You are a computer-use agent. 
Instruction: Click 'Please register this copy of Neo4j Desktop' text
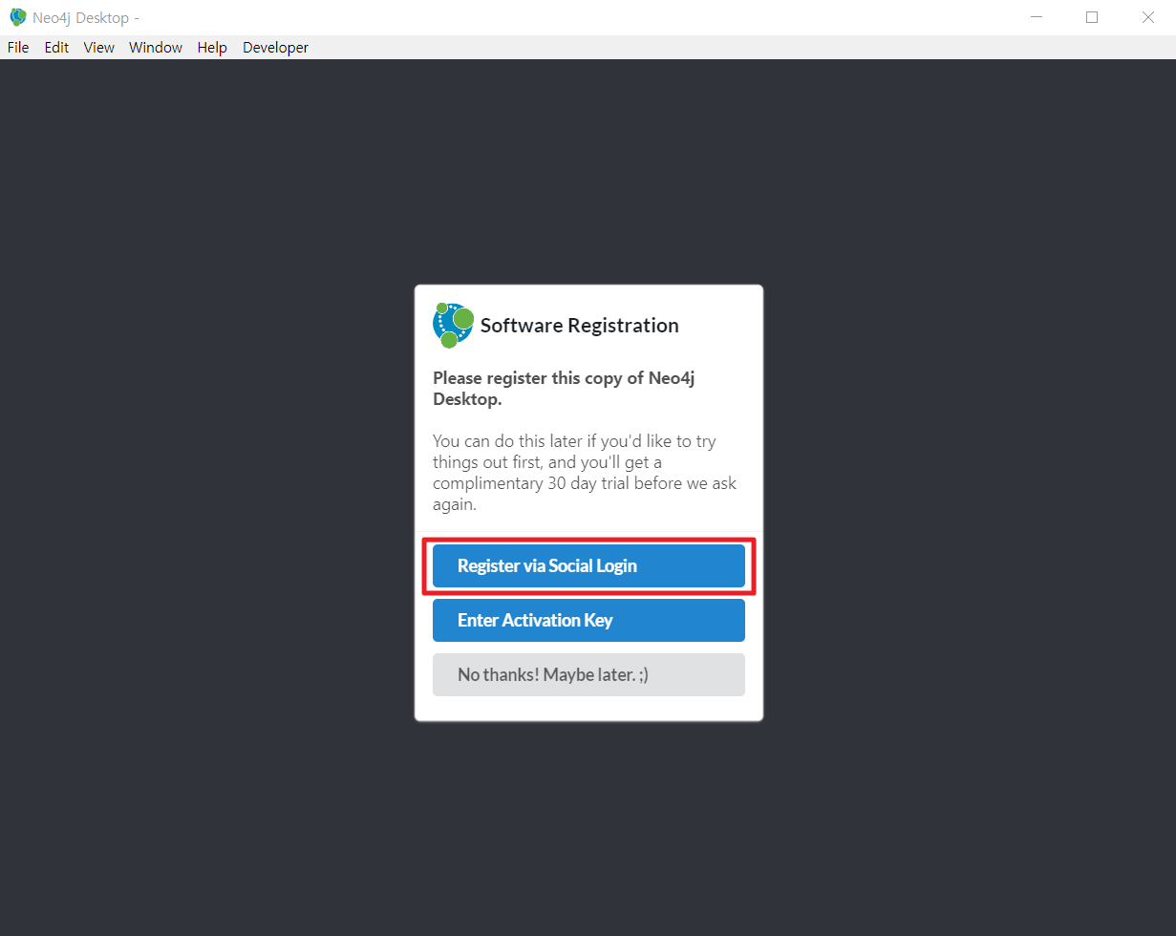click(x=564, y=389)
